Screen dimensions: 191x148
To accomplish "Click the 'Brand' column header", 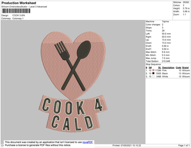I will [x=185, y=68].
